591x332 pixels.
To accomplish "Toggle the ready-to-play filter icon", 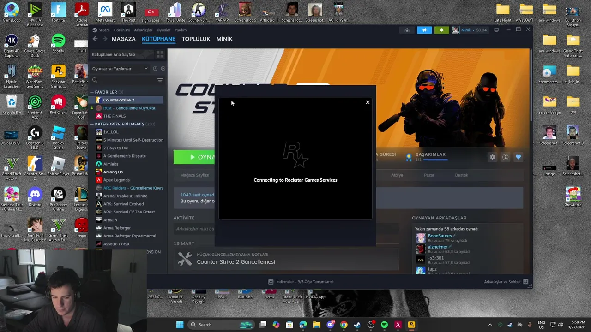I will [163, 69].
